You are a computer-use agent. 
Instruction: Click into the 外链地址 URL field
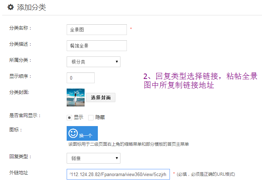pos(118,174)
